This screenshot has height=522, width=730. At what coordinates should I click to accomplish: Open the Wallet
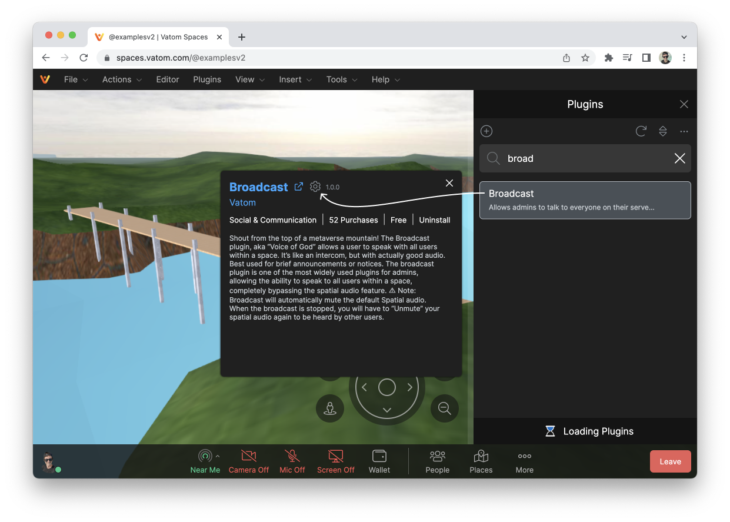[x=379, y=461]
